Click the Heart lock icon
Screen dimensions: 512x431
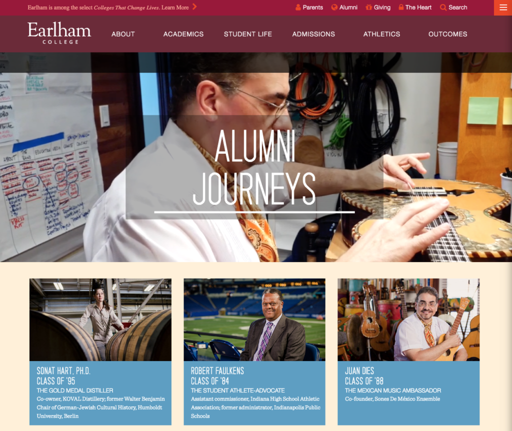point(401,7)
